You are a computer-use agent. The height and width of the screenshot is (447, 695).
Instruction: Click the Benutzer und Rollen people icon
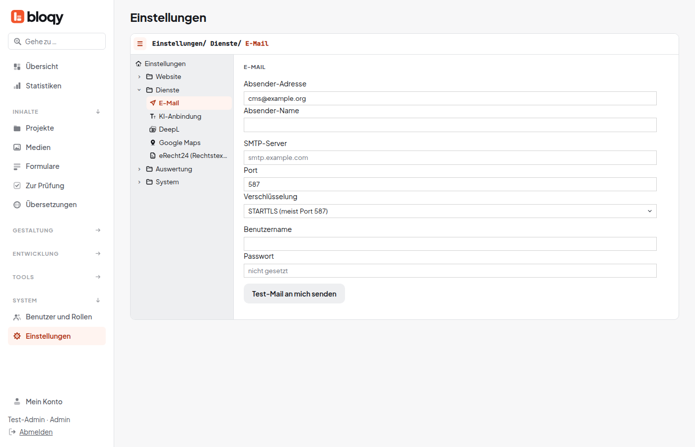point(17,317)
